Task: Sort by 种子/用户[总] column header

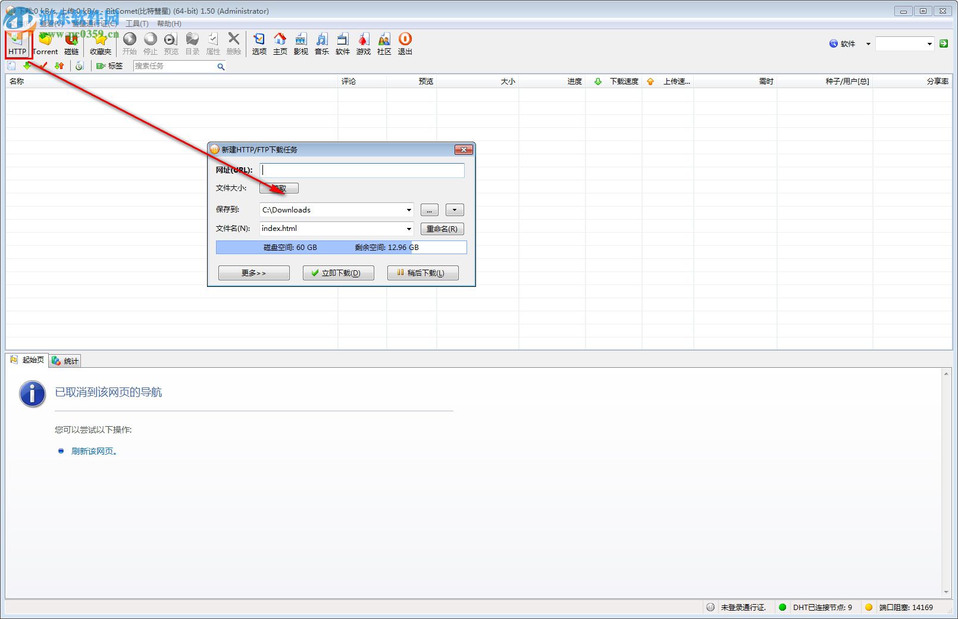Action: coord(825,82)
